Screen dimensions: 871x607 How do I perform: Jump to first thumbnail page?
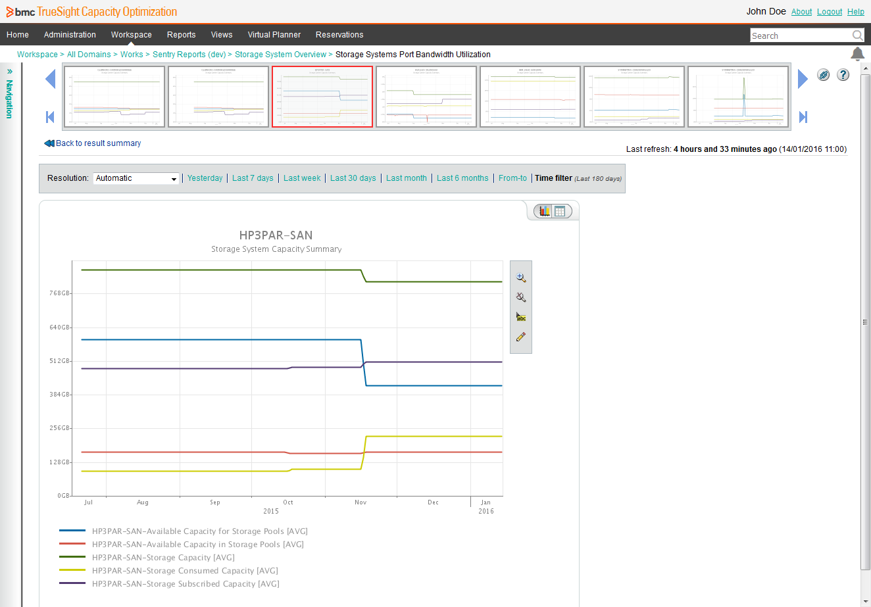coord(50,117)
